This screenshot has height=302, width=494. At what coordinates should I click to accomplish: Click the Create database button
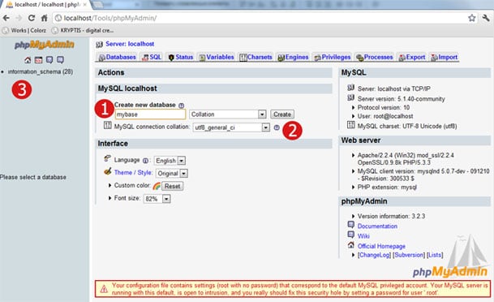(282, 114)
